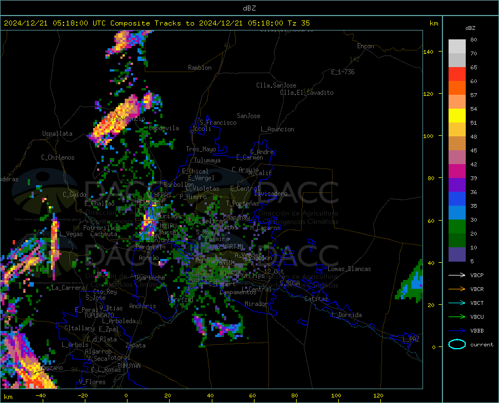
Task: Click the C_Chilenos map label
Action: [x=58, y=157]
